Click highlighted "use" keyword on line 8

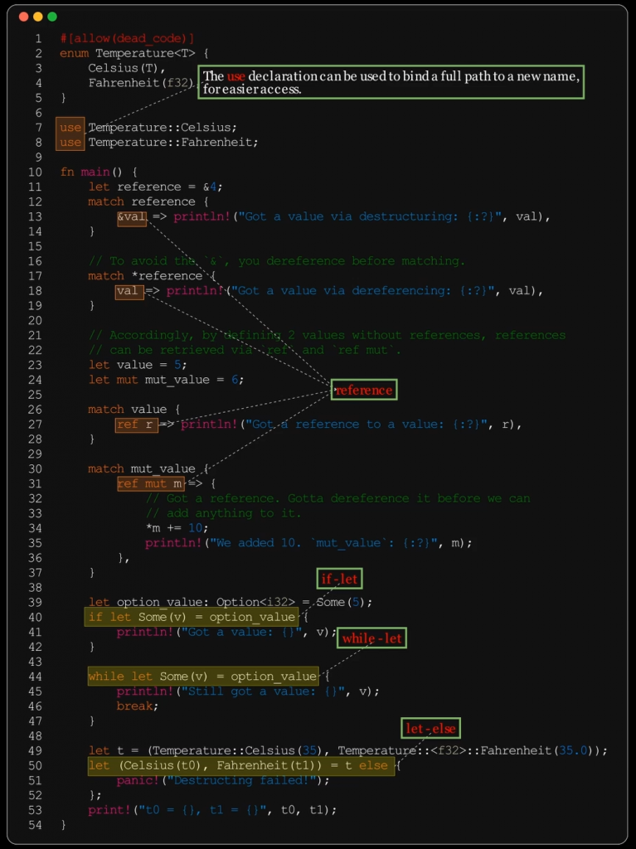click(x=70, y=142)
